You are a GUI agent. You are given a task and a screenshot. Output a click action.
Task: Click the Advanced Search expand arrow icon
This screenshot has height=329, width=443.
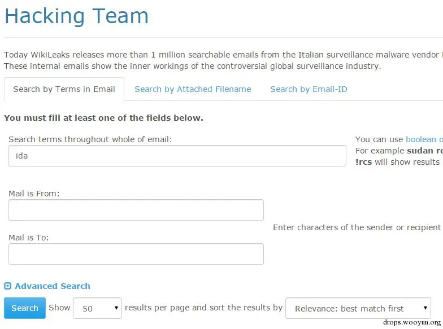pyautogui.click(x=7, y=286)
